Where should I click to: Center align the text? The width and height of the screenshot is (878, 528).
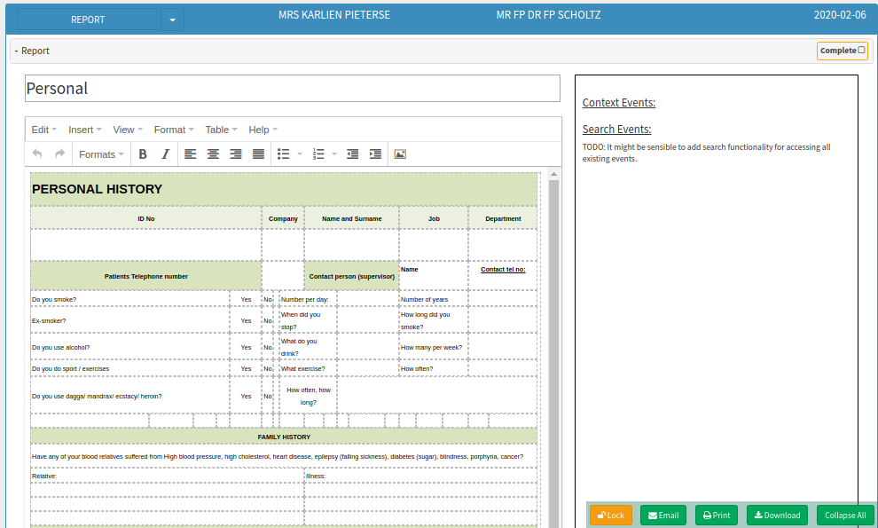tap(213, 154)
